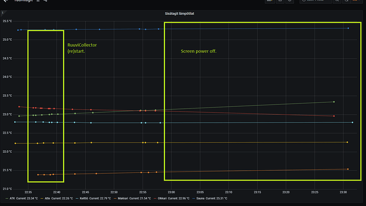Open the color picker for Olkkari legend line
Screen dimensions: 366x206
coord(155,199)
